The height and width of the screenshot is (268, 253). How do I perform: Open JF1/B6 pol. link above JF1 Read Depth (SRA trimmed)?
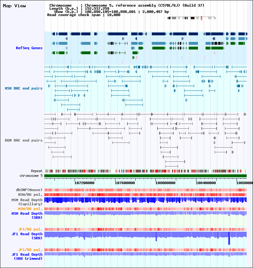30,250
